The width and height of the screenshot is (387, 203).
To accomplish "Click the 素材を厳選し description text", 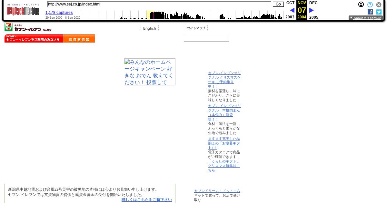I will pos(224,95).
